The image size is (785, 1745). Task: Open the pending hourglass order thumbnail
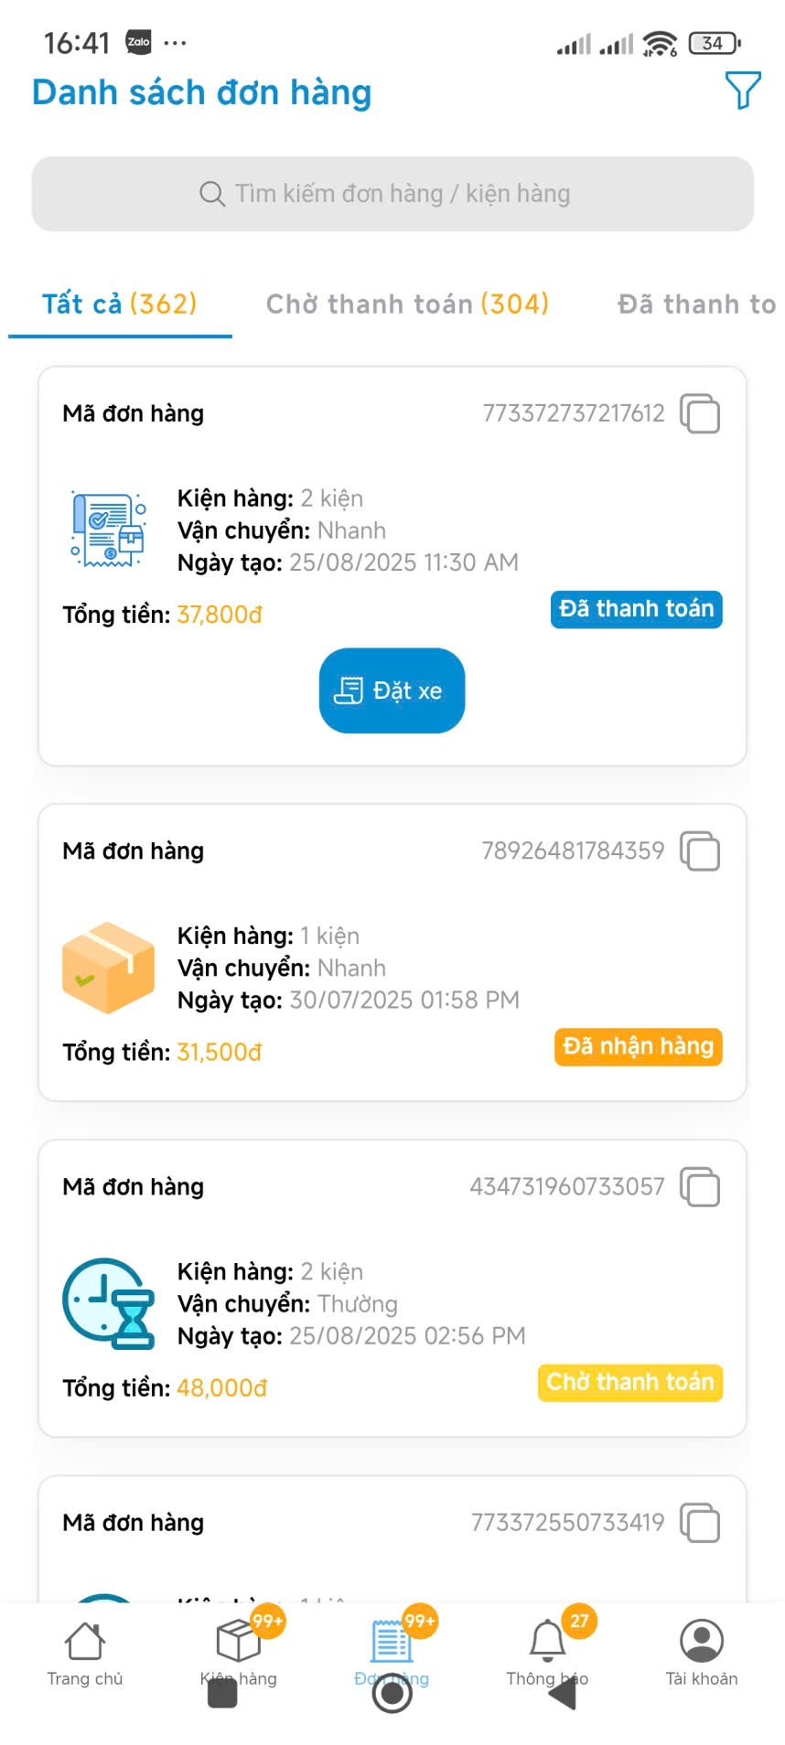(108, 1303)
